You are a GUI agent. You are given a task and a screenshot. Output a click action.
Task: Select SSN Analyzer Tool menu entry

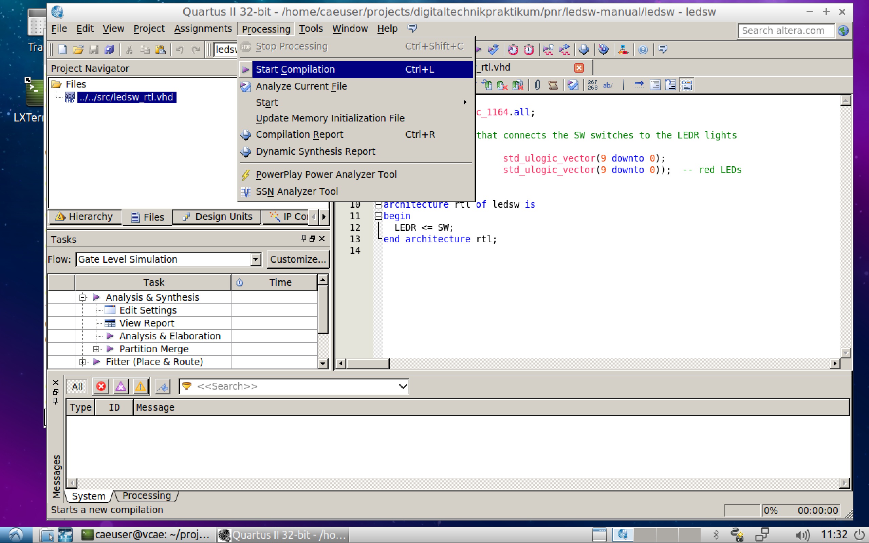coord(355,191)
